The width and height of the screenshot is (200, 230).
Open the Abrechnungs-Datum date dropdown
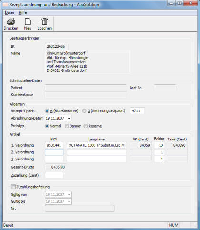coord(69,118)
